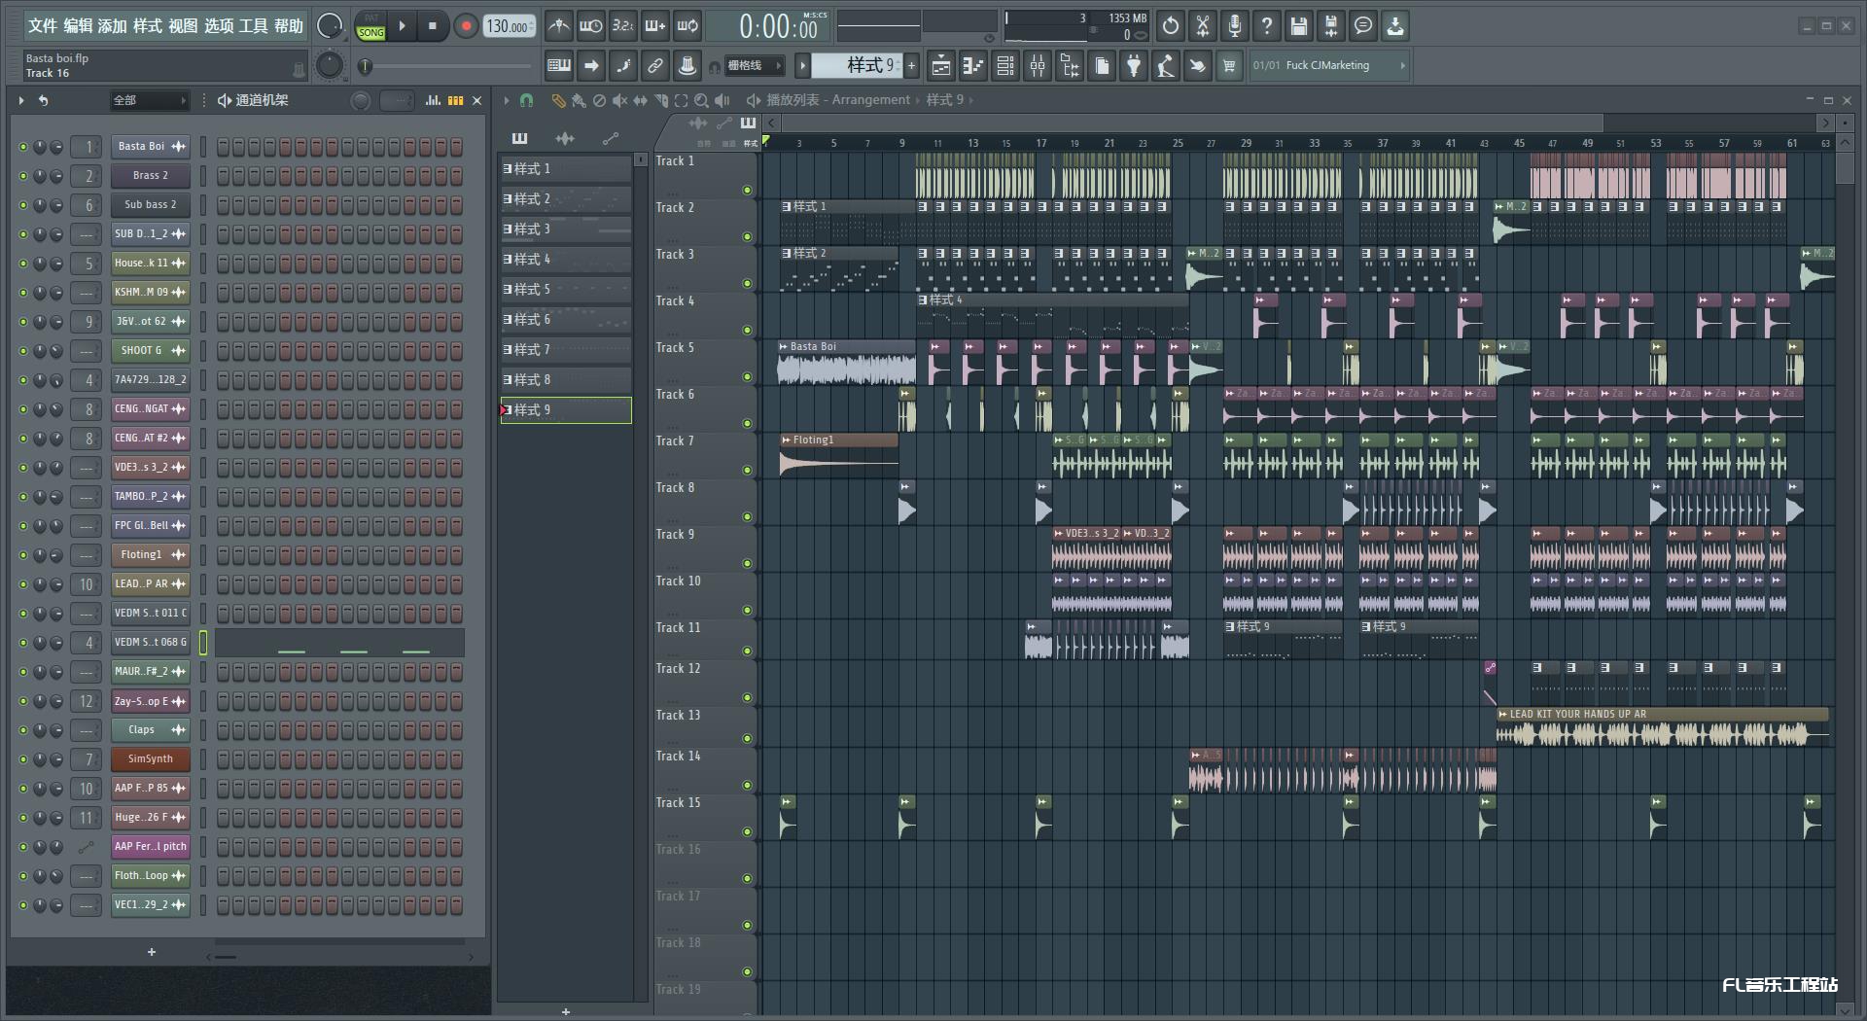Open the pattern selector 样式 9

coord(858,65)
